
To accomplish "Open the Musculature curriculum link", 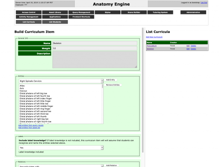I will tap(151, 46).
